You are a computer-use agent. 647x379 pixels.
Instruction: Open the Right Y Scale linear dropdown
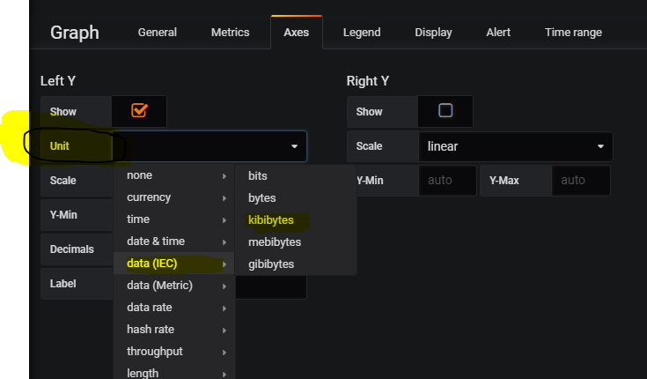pos(516,146)
